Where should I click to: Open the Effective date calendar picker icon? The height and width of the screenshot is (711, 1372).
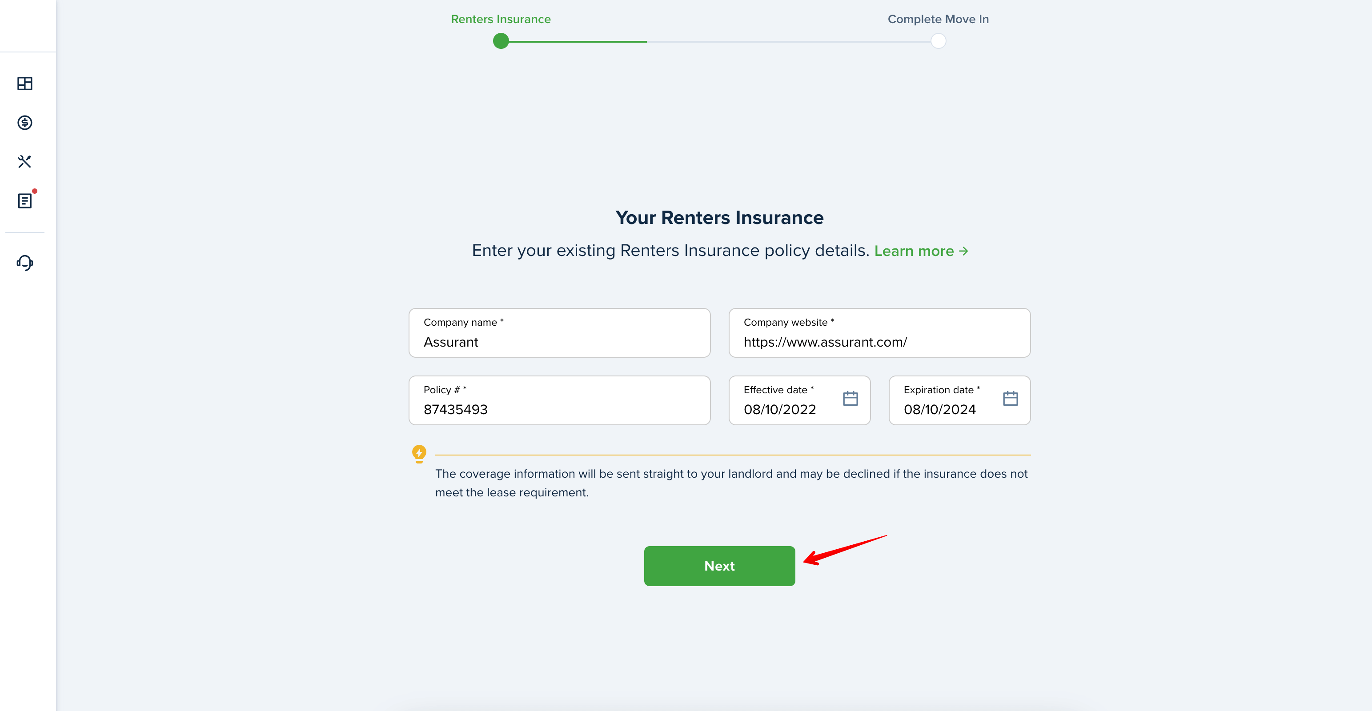click(x=850, y=399)
